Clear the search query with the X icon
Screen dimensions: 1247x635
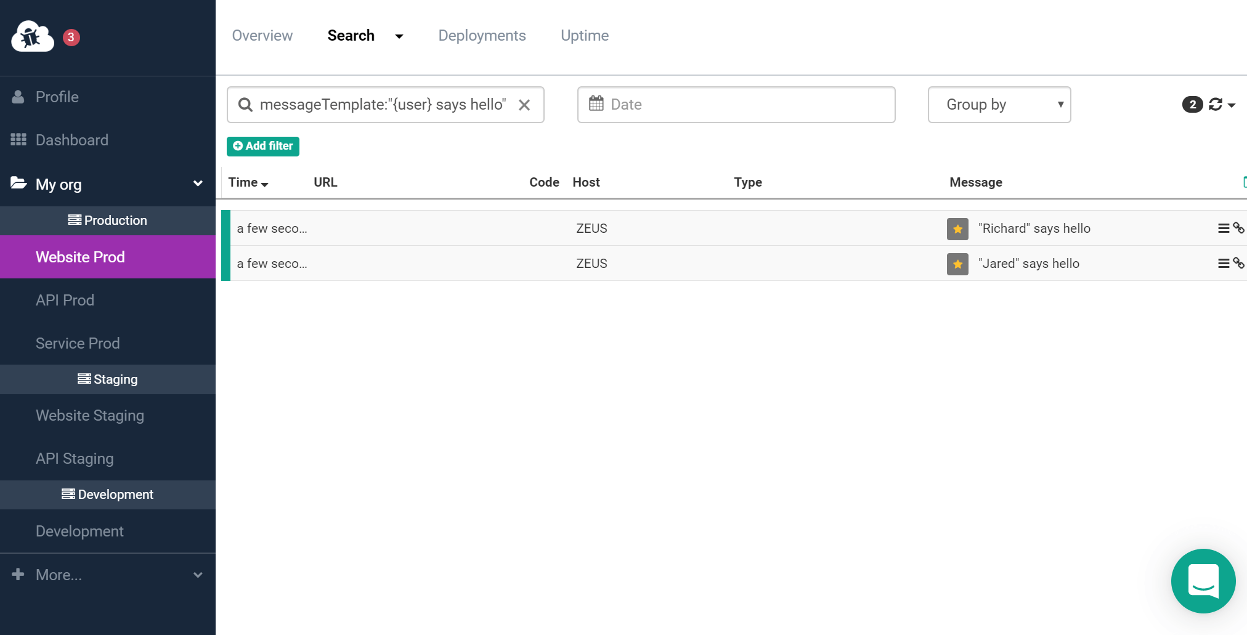(x=524, y=105)
